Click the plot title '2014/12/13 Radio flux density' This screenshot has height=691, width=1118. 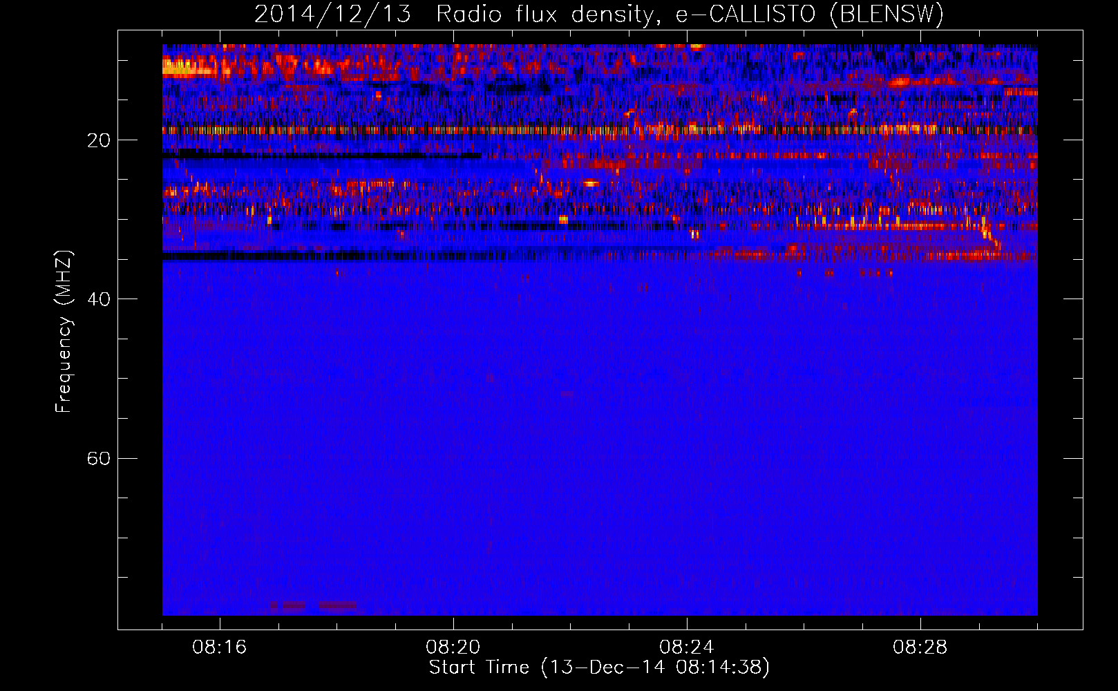tap(599, 14)
